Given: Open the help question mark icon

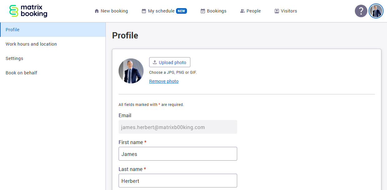Looking at the screenshot, I should pos(361,11).
